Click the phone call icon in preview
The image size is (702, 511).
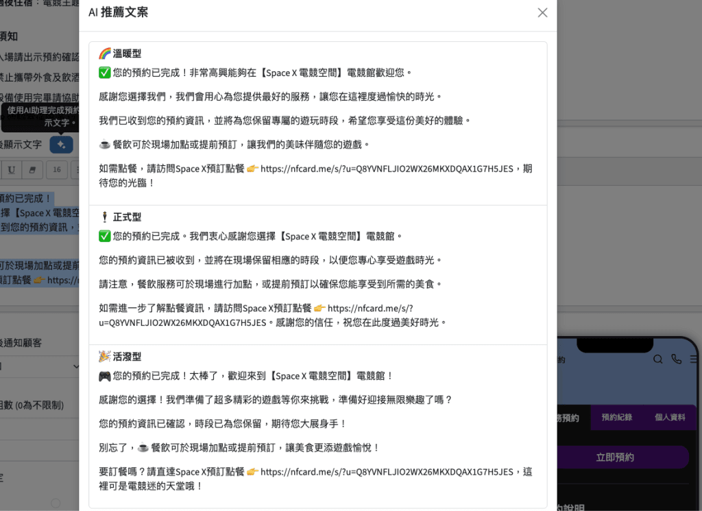click(x=676, y=359)
